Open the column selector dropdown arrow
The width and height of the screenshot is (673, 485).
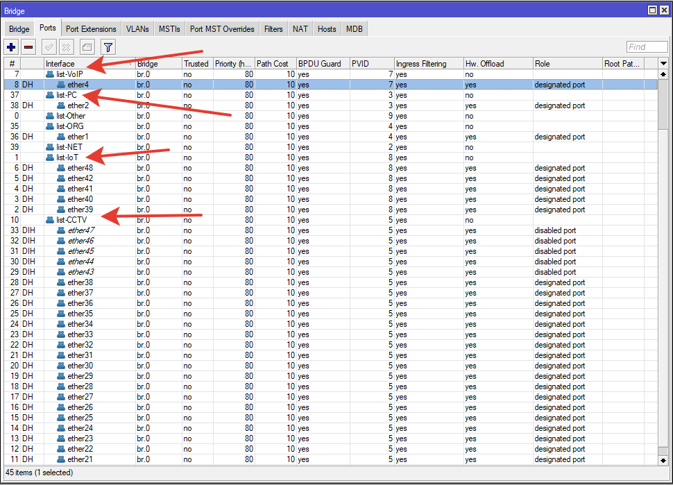pyautogui.click(x=663, y=64)
